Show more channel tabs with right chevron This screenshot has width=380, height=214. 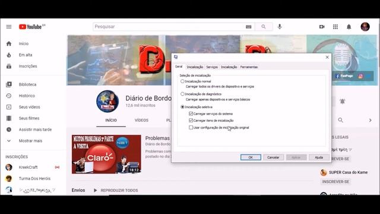370,120
